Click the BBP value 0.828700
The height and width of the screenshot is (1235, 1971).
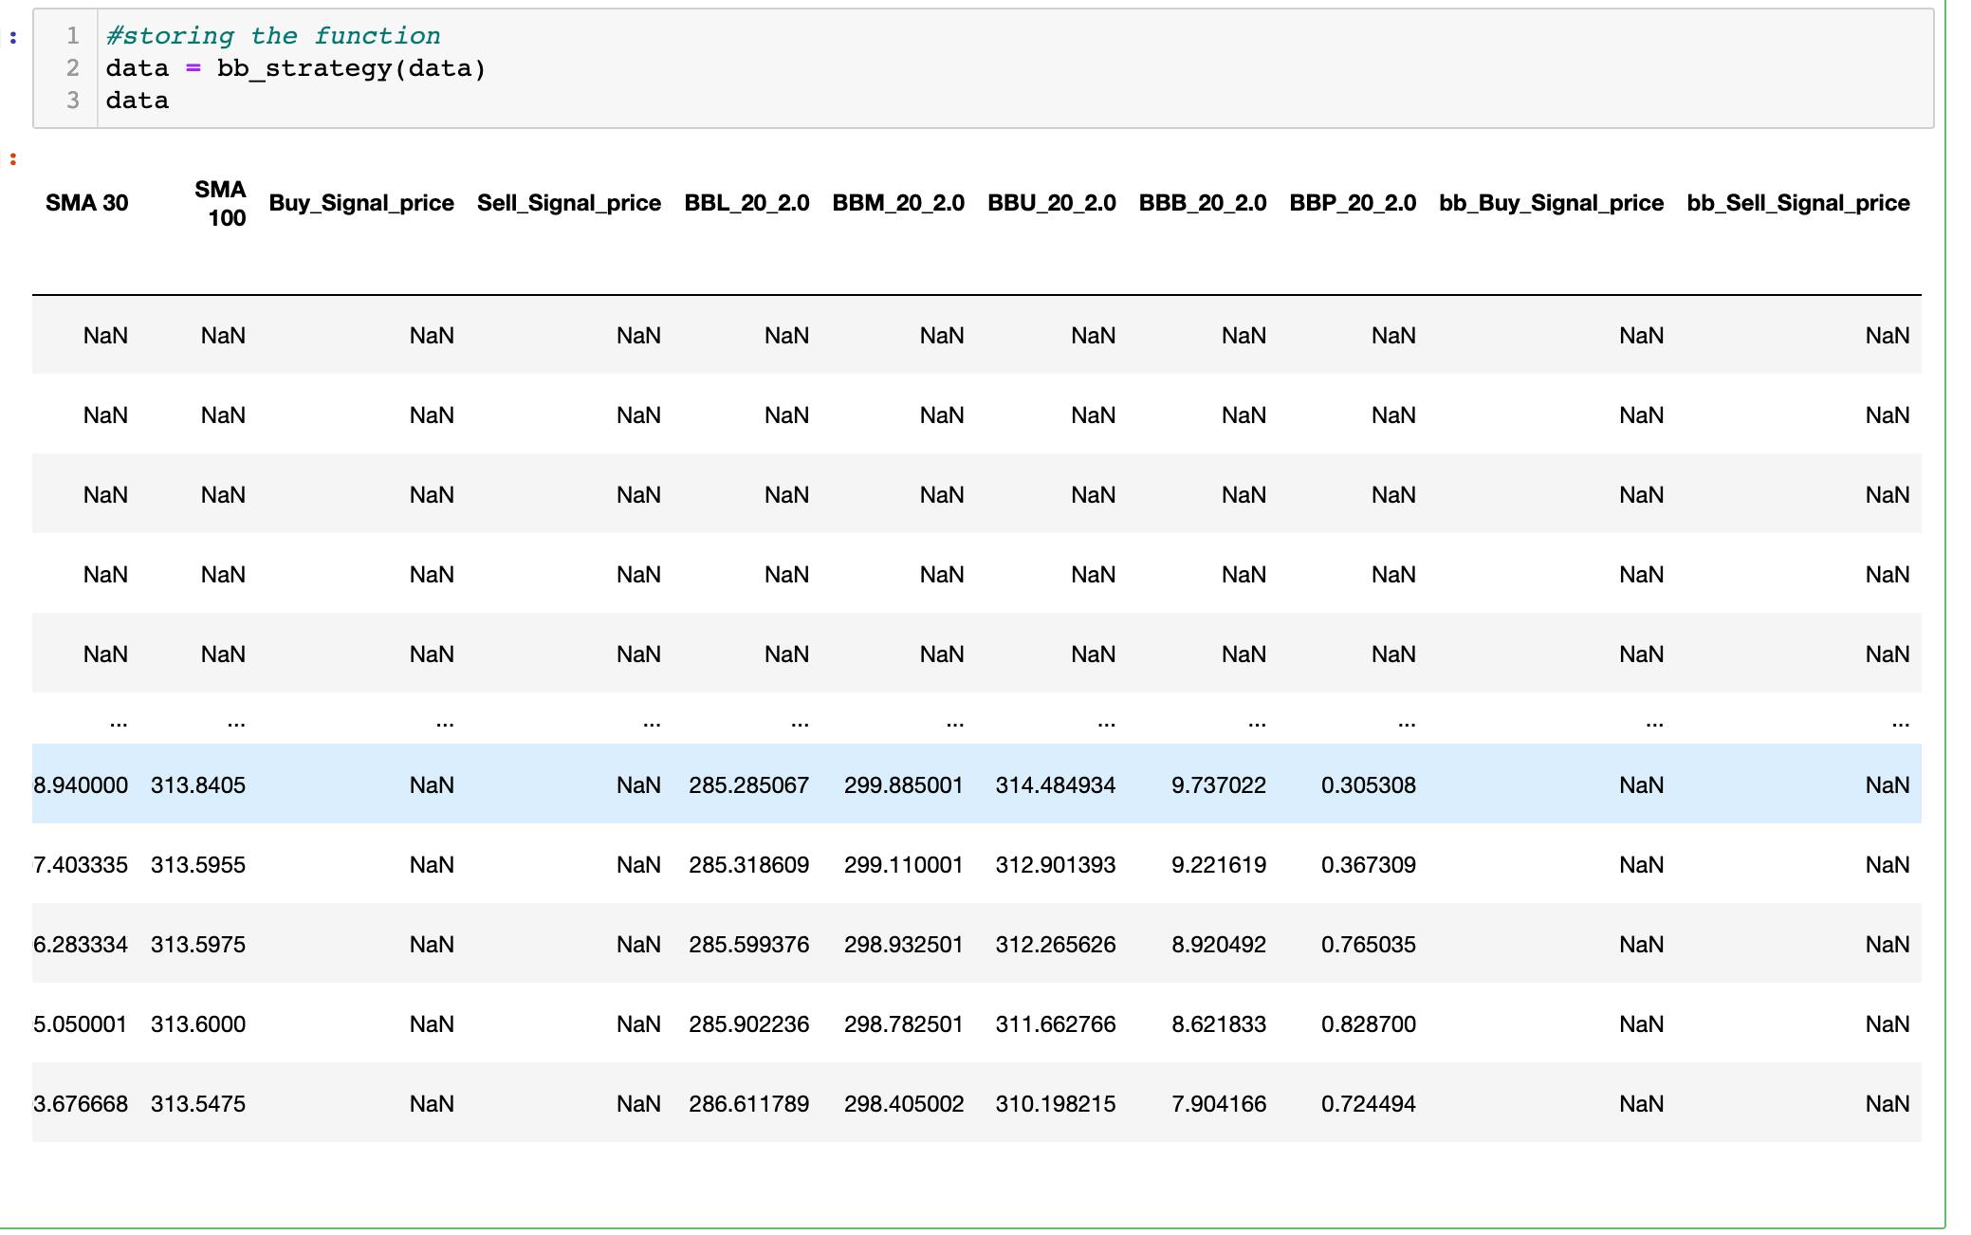coord(1369,1024)
